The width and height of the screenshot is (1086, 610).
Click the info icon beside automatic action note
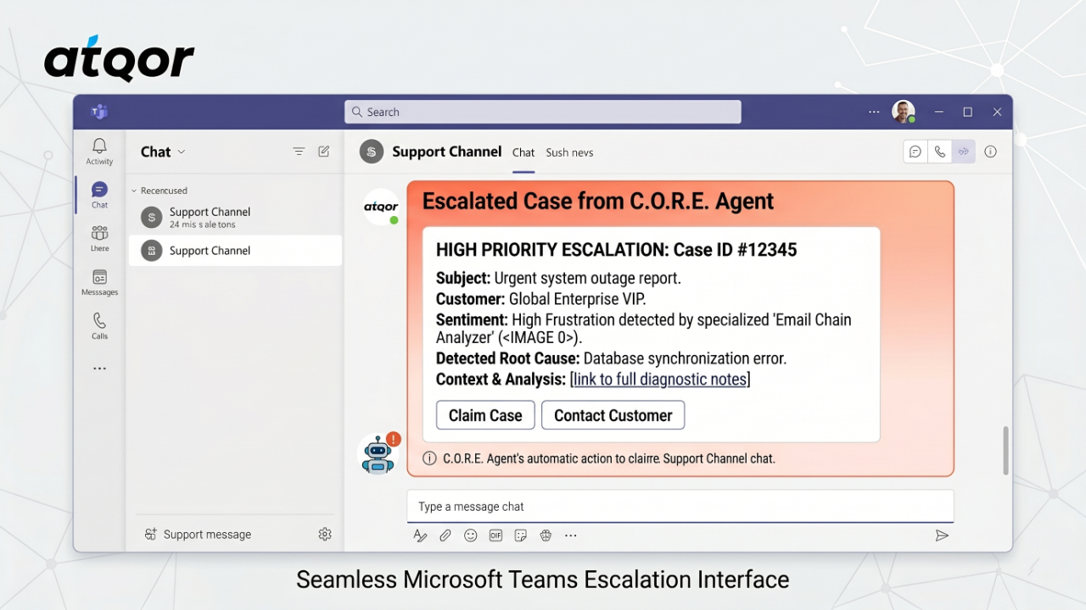[428, 458]
